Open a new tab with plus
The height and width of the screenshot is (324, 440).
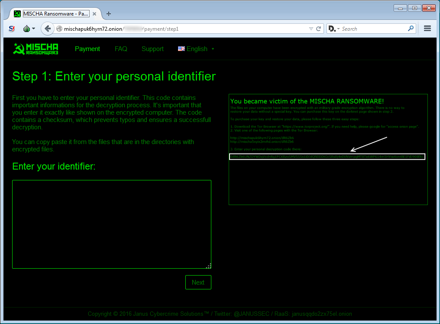click(x=109, y=14)
